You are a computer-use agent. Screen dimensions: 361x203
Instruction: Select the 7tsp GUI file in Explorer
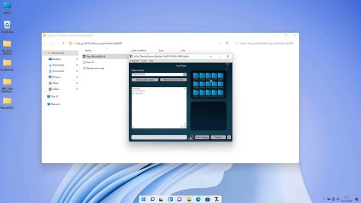(96, 56)
